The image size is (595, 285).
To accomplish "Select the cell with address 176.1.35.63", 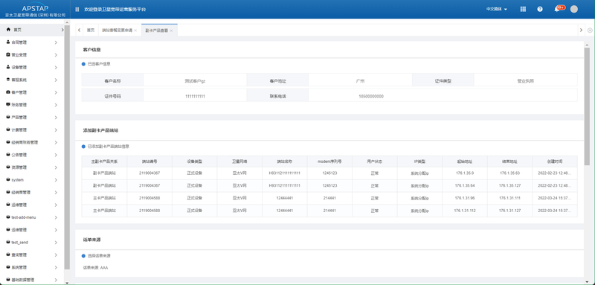I will click(x=509, y=173).
